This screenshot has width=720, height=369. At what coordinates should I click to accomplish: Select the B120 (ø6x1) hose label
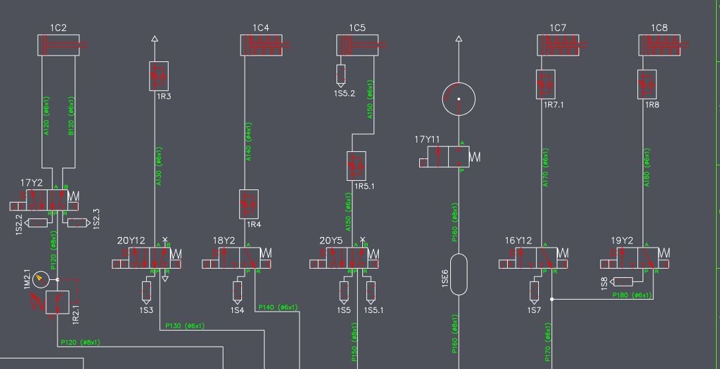pyautogui.click(x=71, y=116)
